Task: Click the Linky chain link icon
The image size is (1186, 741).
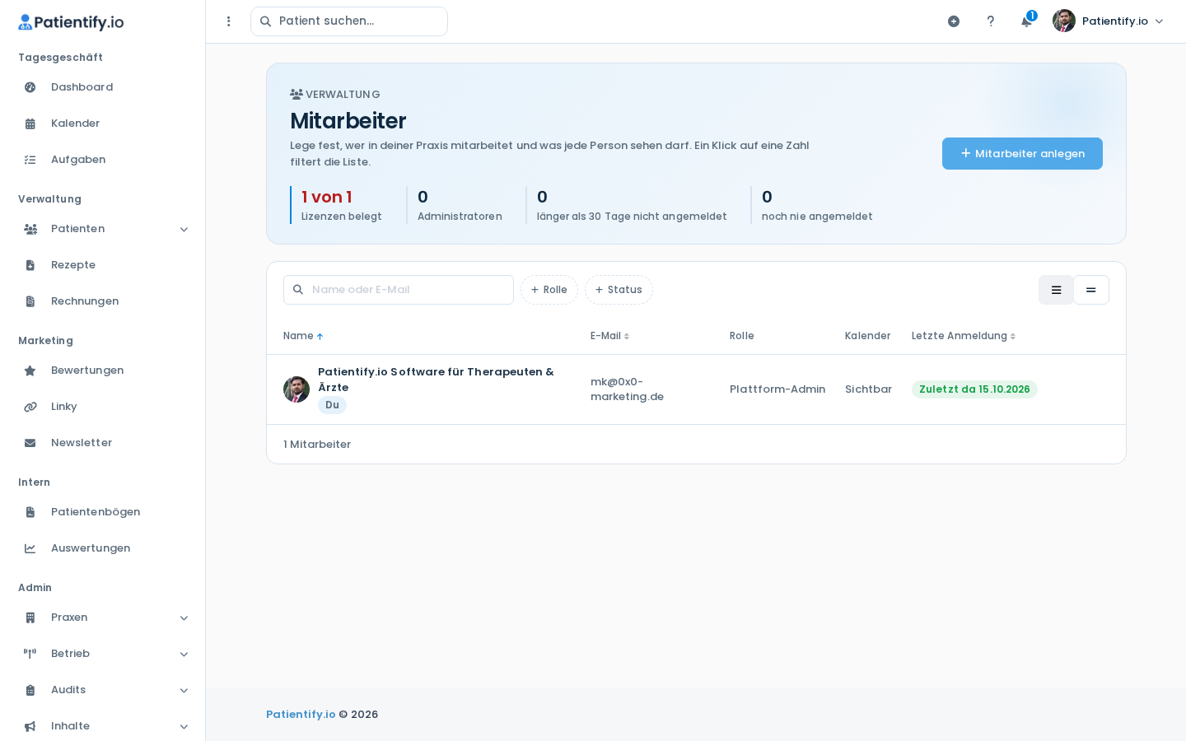Action: pos(30,407)
